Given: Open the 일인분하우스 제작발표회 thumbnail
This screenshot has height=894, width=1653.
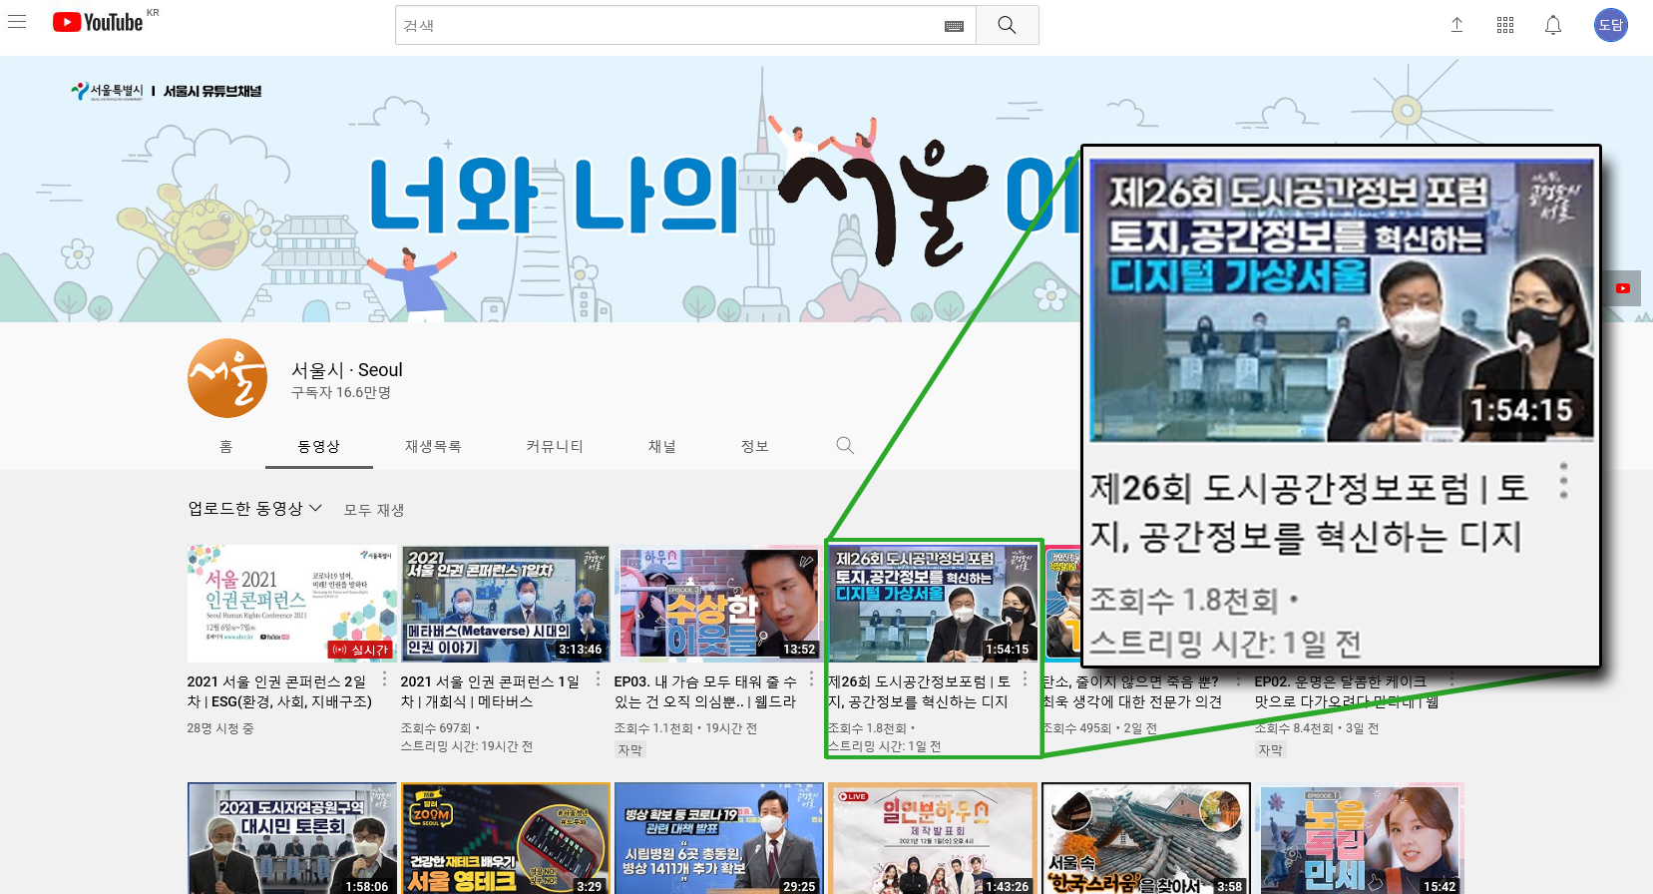Looking at the screenshot, I should 932,838.
